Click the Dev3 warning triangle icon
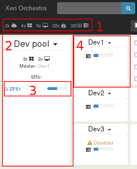Viewport: 137px width, 169px height. pos(90,143)
